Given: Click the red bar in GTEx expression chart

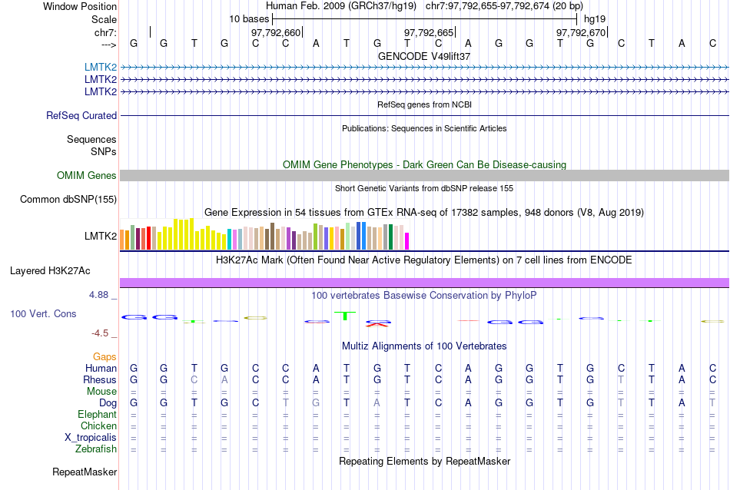Looking at the screenshot, I should 148,238.
